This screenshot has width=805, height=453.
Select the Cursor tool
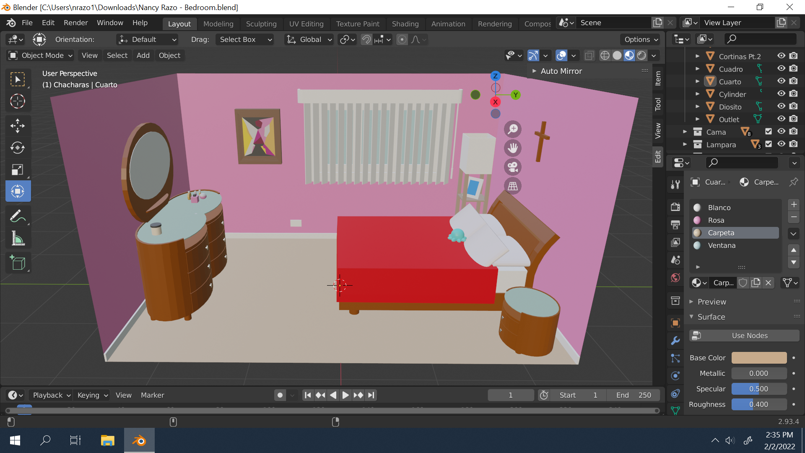[18, 101]
